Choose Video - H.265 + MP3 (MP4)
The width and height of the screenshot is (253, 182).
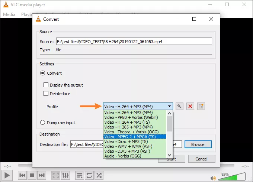[x=135, y=127]
